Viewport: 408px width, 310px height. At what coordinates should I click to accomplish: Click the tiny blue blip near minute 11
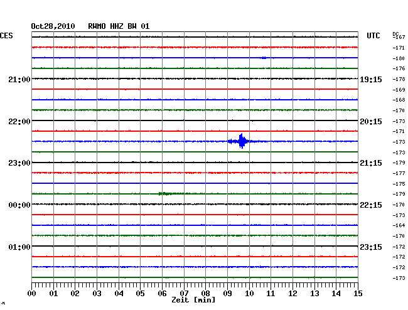click(x=264, y=58)
